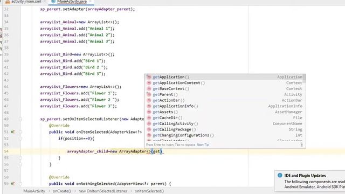Image resolution: width=345 pixels, height=194 pixels.
Task: Choose getParent() suggestion
Action: (224, 95)
